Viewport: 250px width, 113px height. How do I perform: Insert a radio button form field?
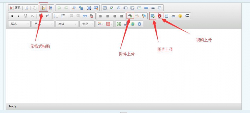tap(119, 8)
